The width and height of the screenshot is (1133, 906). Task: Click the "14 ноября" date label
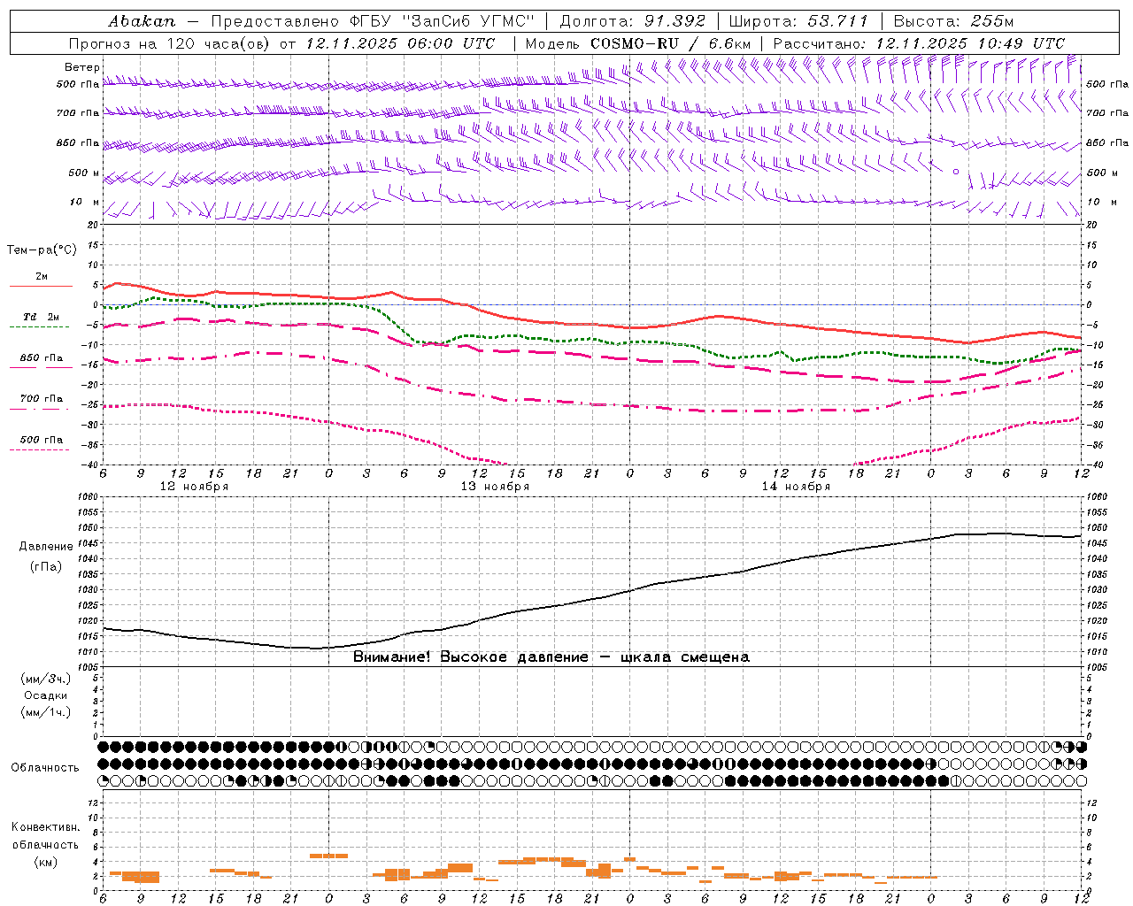coord(796,487)
